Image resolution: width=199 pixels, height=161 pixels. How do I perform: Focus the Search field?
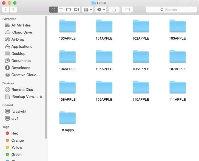171,10
